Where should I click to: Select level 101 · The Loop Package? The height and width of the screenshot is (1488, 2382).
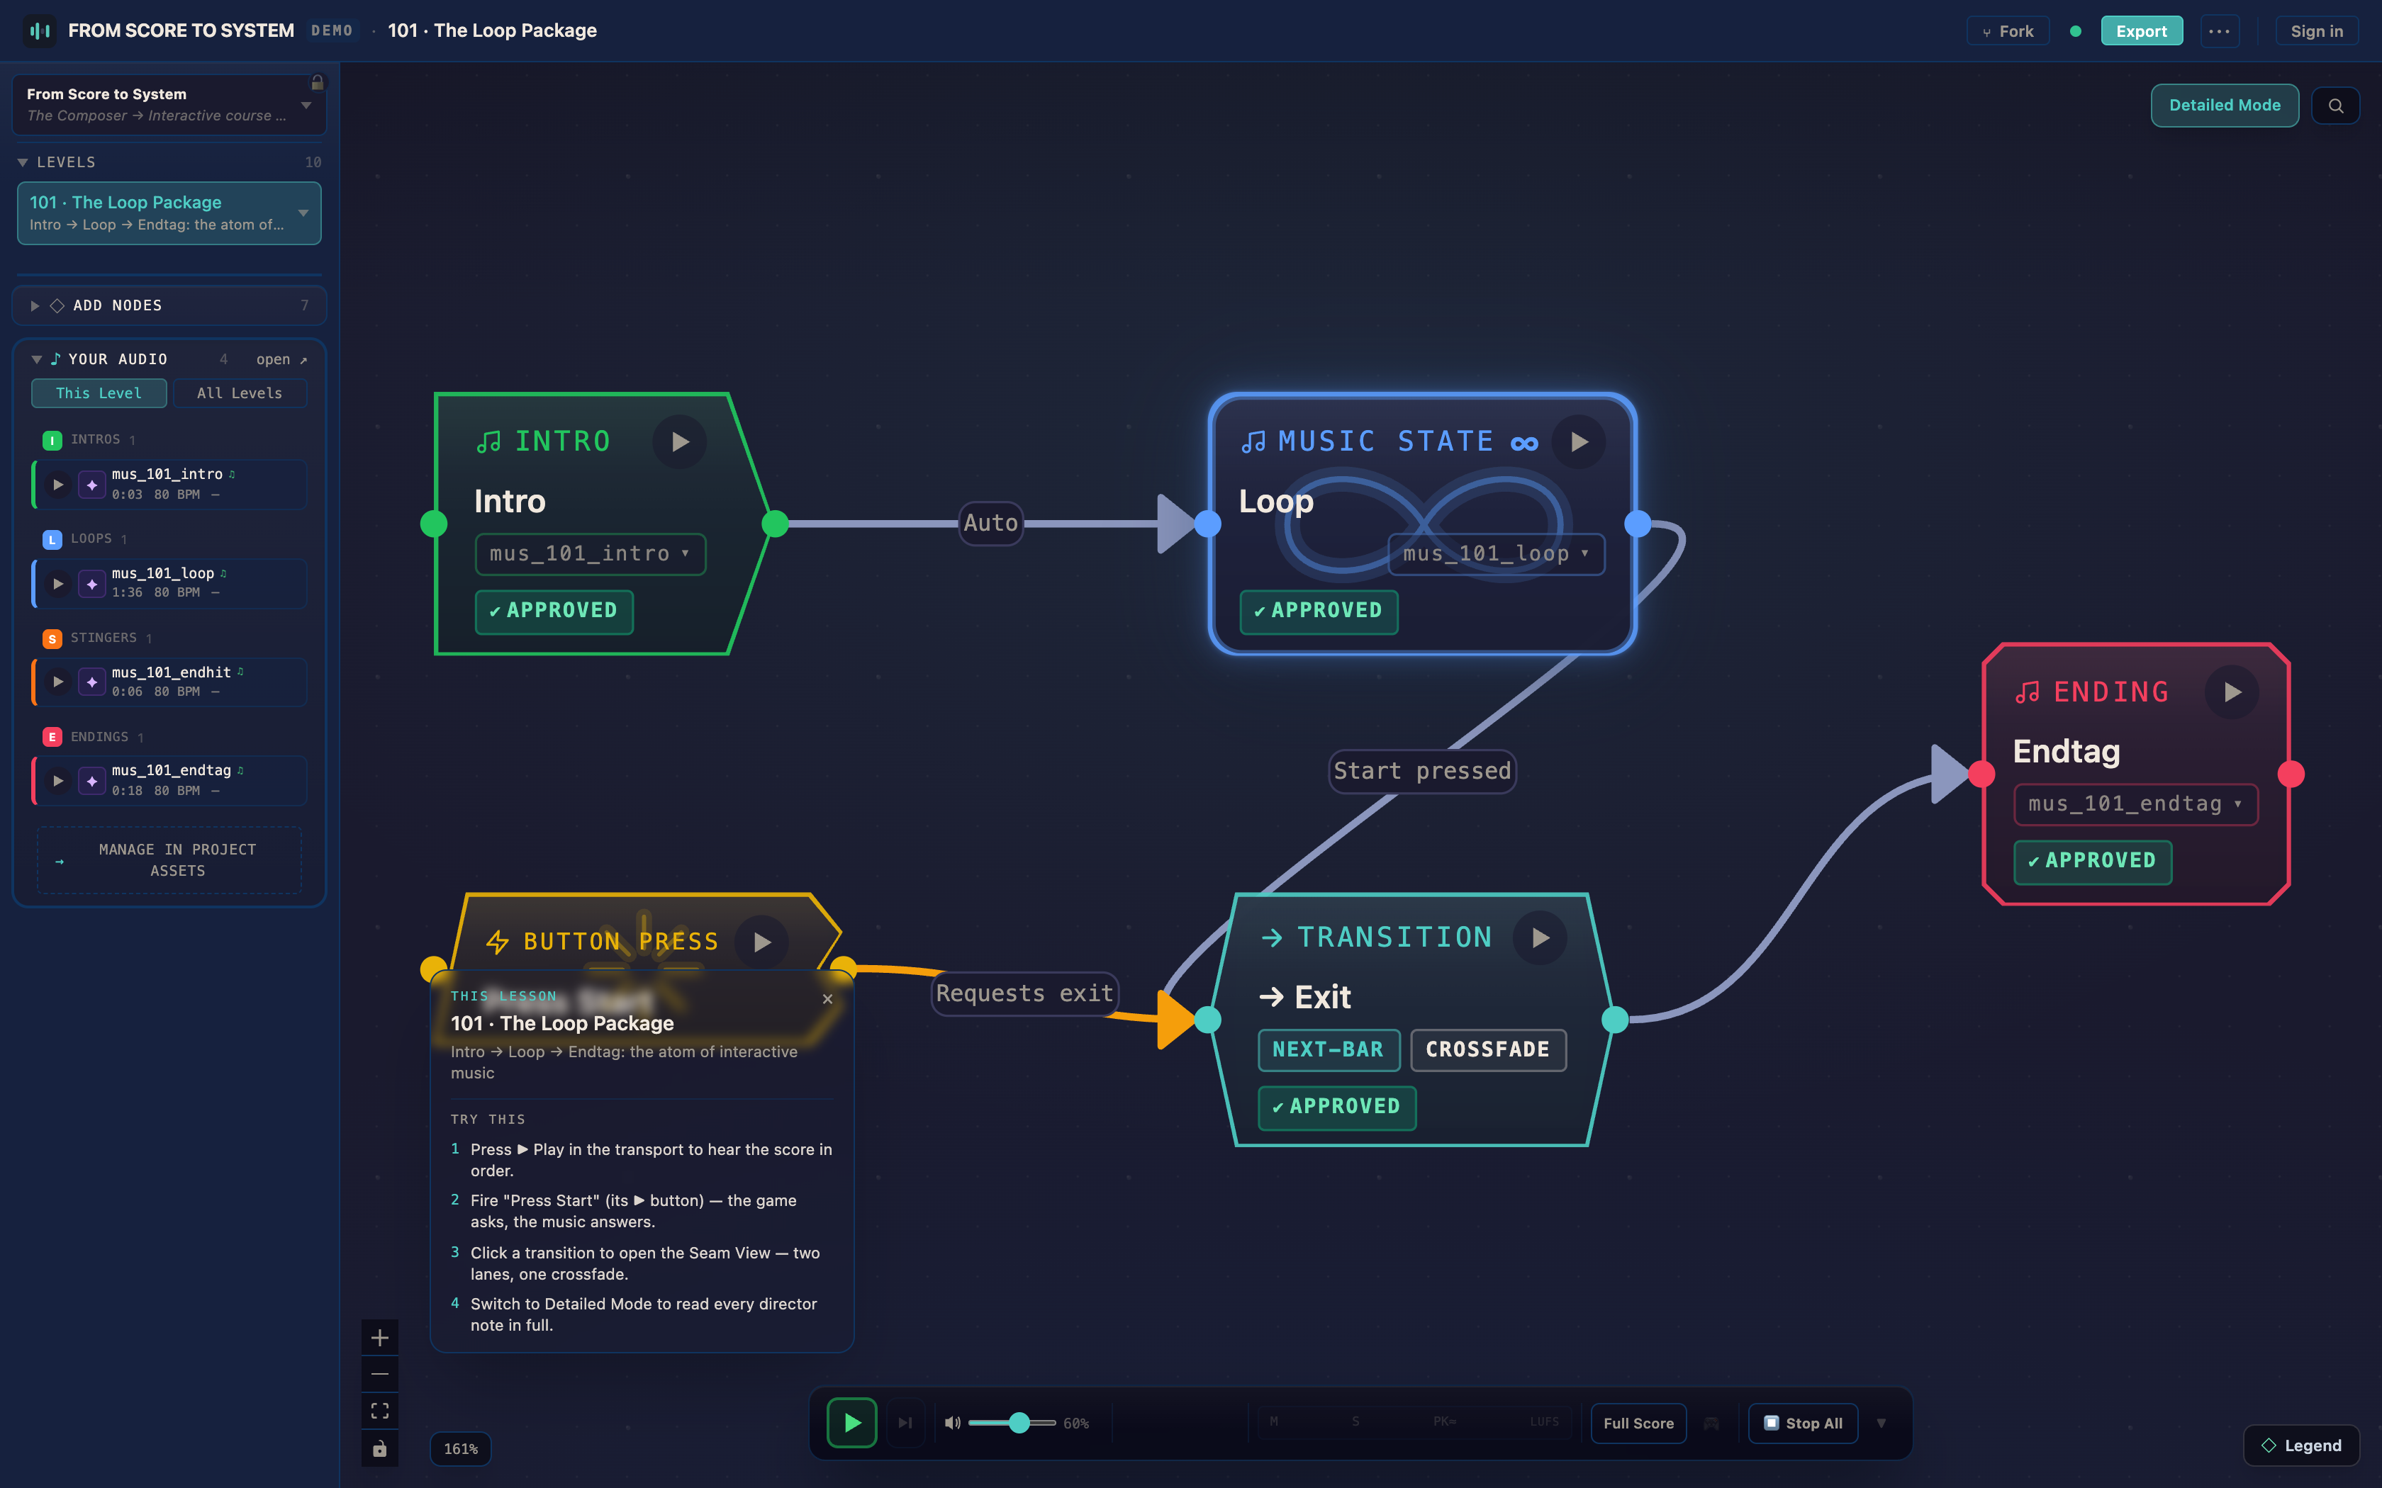pyautogui.click(x=169, y=213)
